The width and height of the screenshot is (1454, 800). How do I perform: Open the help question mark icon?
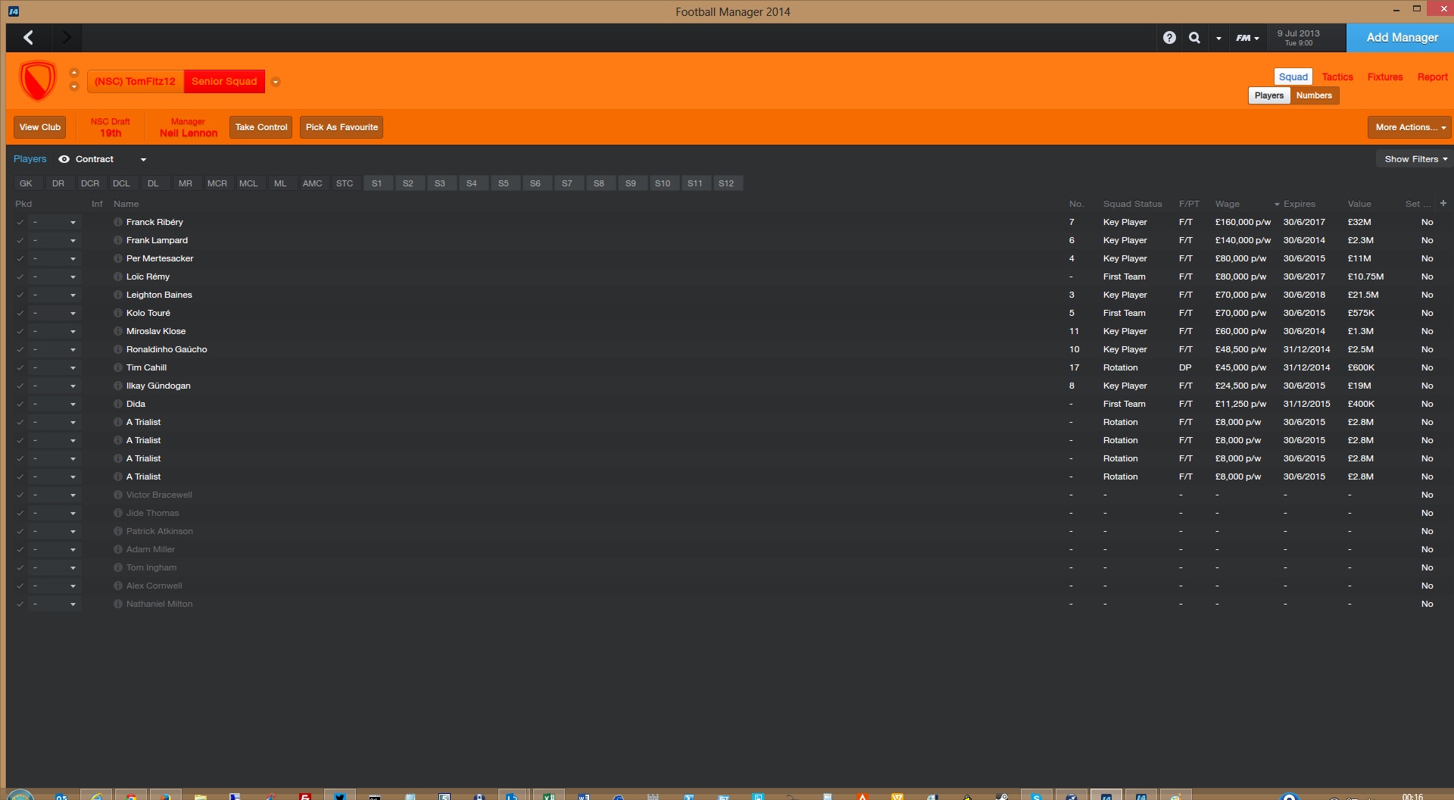[1169, 37]
